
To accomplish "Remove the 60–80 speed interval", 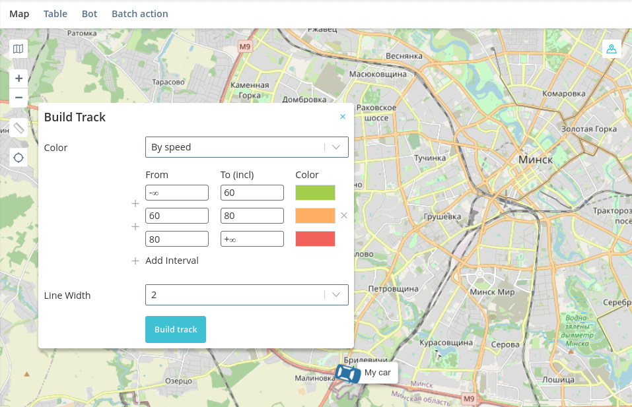I will (x=344, y=216).
